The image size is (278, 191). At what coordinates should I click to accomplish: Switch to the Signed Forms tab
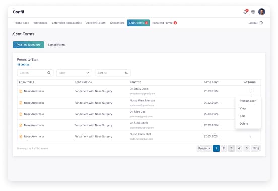[56, 45]
